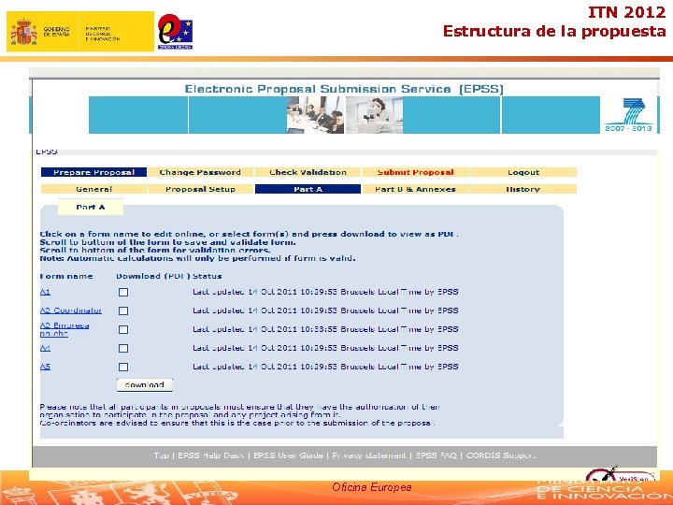Open the A2 Empresa form link
Screen dimensions: 673x505
click(64, 329)
